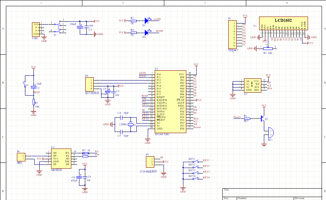Screen dimensions: 326x200
Task: Click the C4 30pF capacitor
Action: coord(122,118)
